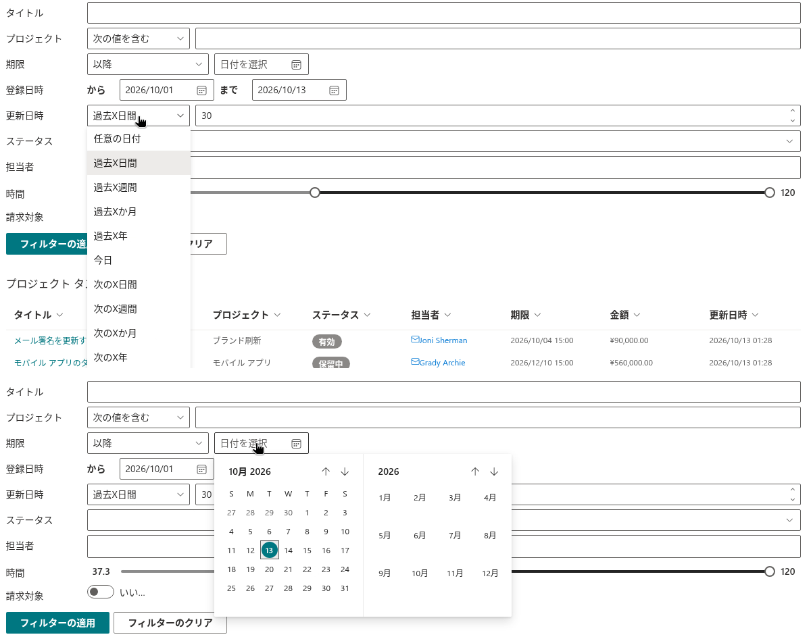
Task: Click 2026/12/10 15:00 deadline cell
Action: pos(542,363)
